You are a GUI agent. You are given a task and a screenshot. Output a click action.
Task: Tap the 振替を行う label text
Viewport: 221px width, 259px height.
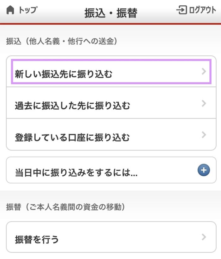pyautogui.click(x=37, y=240)
